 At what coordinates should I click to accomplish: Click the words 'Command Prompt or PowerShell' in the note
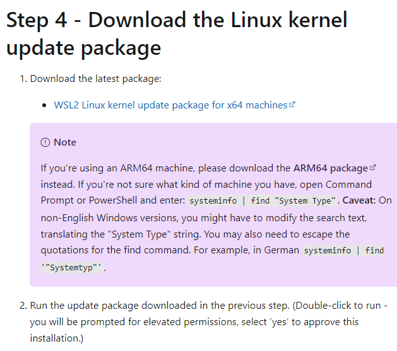[206, 193]
